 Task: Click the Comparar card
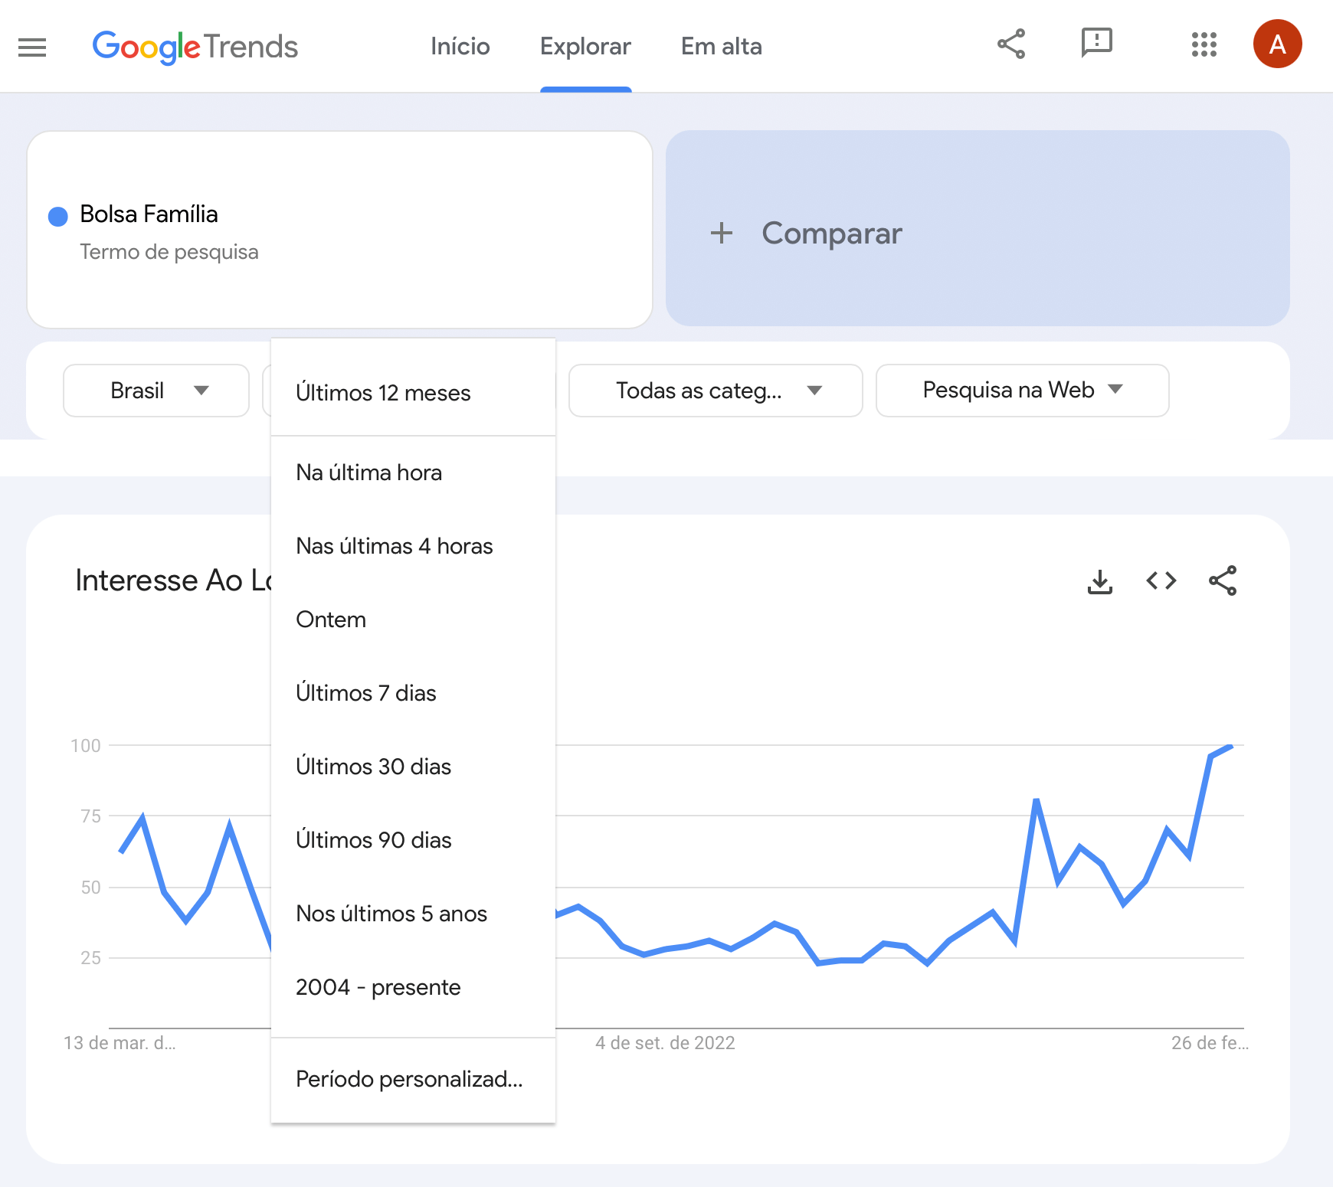tap(978, 228)
